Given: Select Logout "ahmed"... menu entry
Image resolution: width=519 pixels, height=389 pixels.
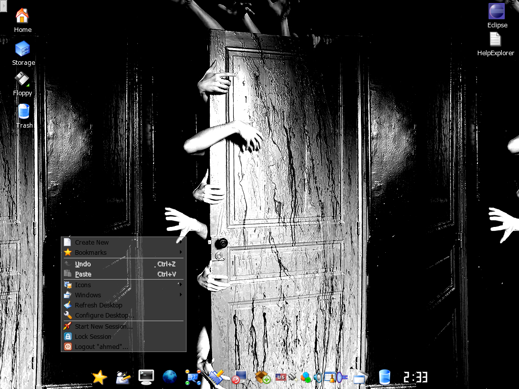Looking at the screenshot, I should (x=101, y=346).
